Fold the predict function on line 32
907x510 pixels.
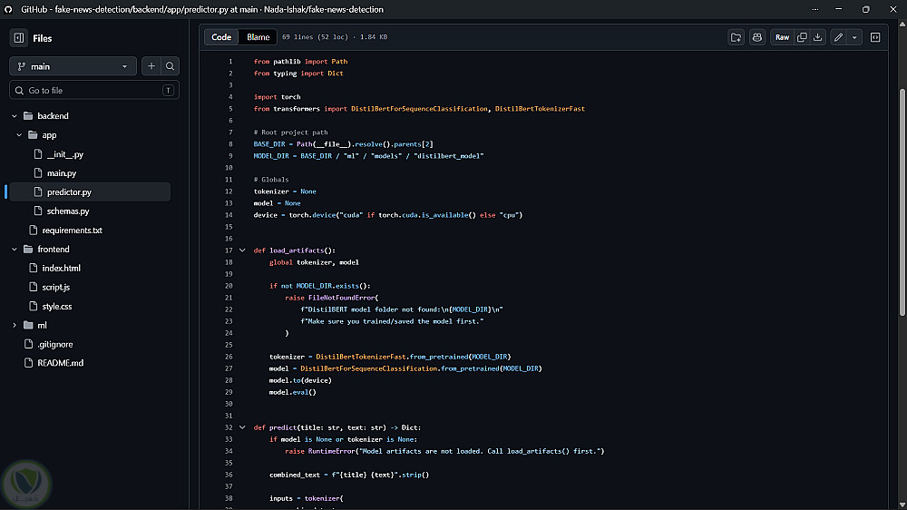tap(242, 427)
